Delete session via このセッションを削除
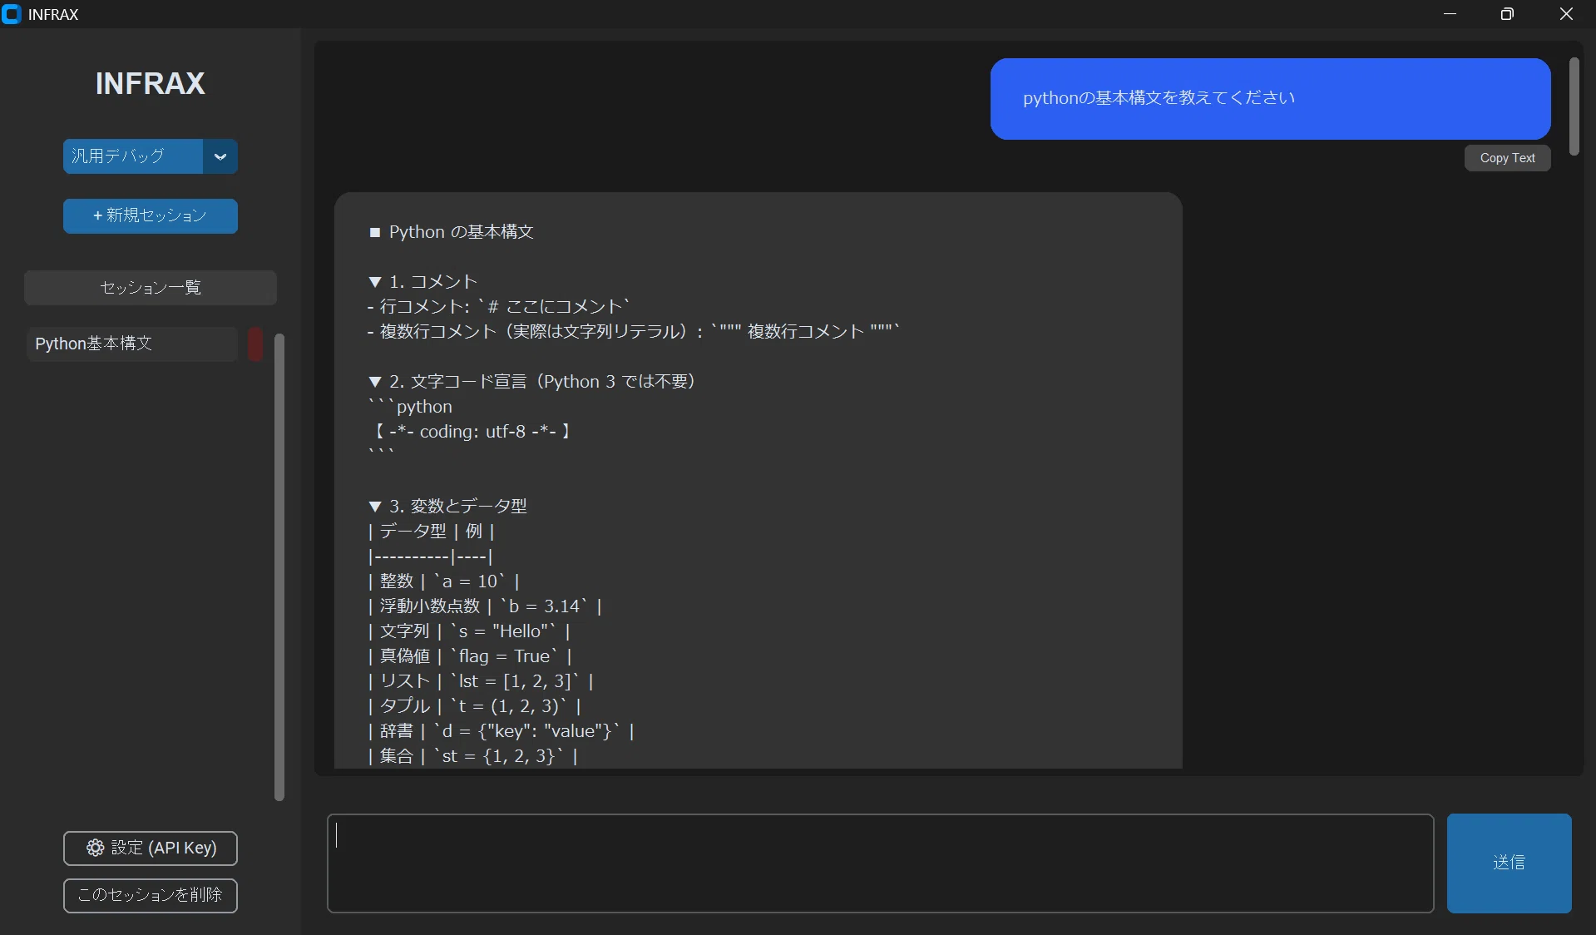 151,895
